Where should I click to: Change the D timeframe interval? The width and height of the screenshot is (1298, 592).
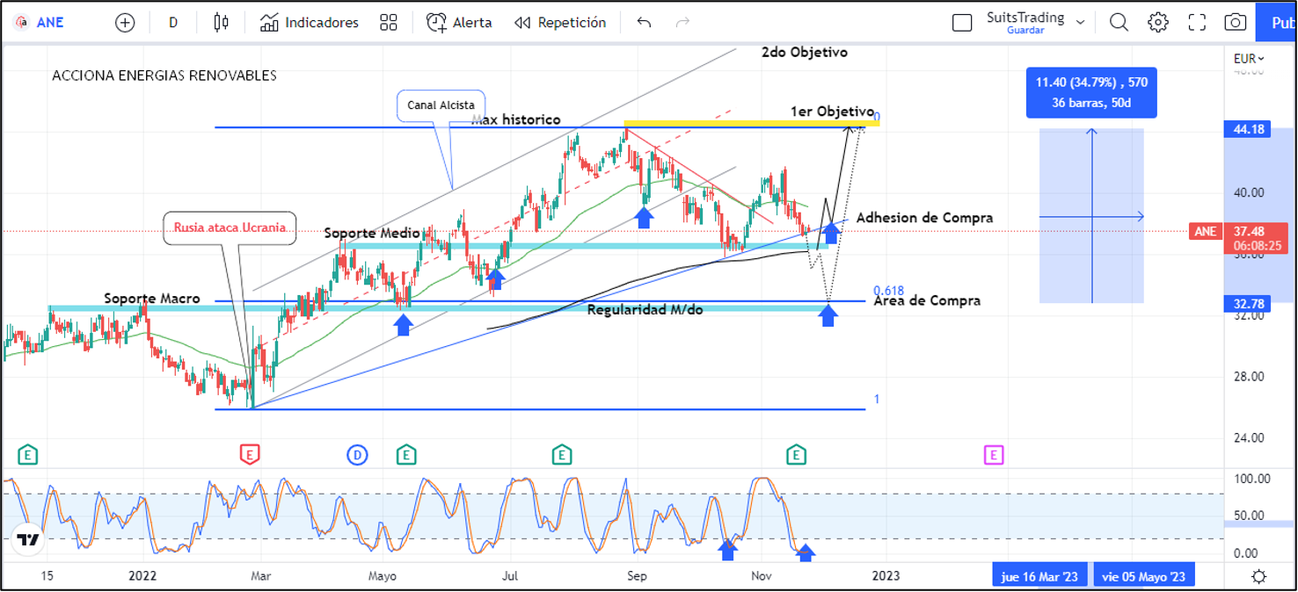pyautogui.click(x=173, y=23)
